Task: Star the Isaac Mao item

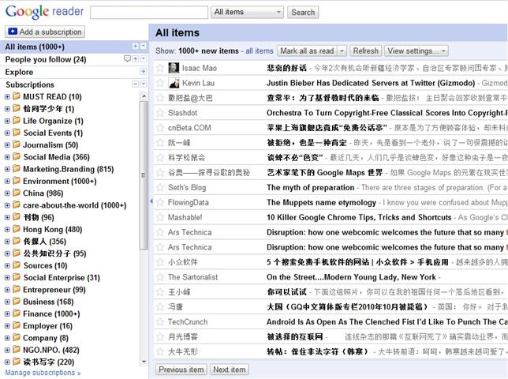Action: [x=160, y=68]
